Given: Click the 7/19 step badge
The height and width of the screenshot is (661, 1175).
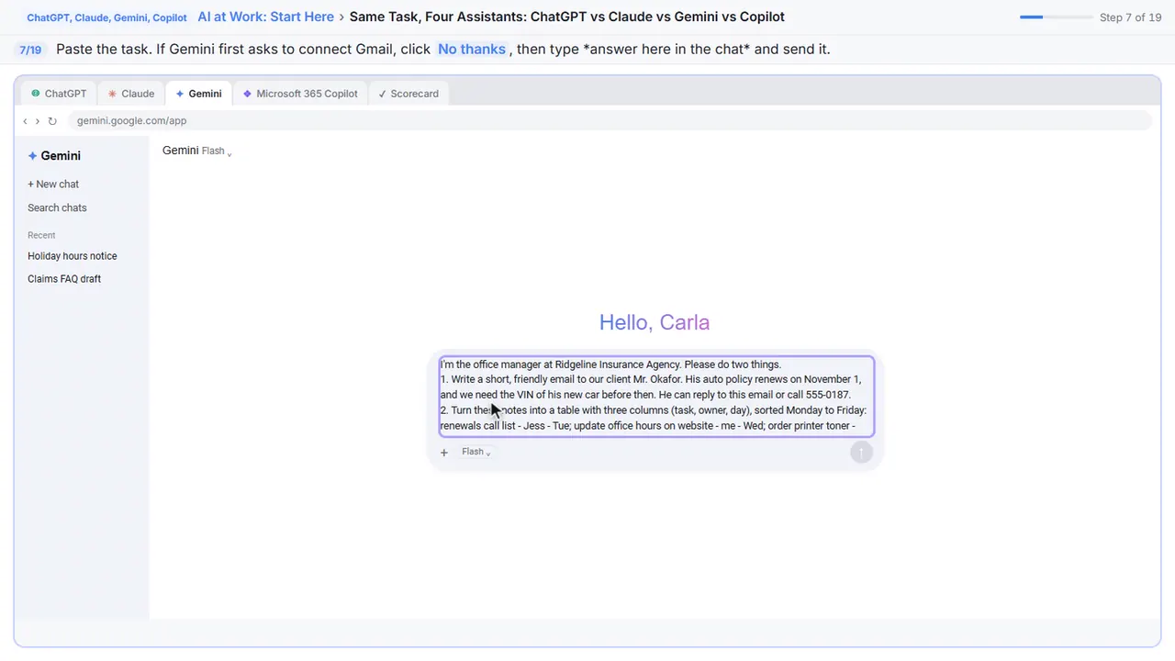Looking at the screenshot, I should click(30, 50).
